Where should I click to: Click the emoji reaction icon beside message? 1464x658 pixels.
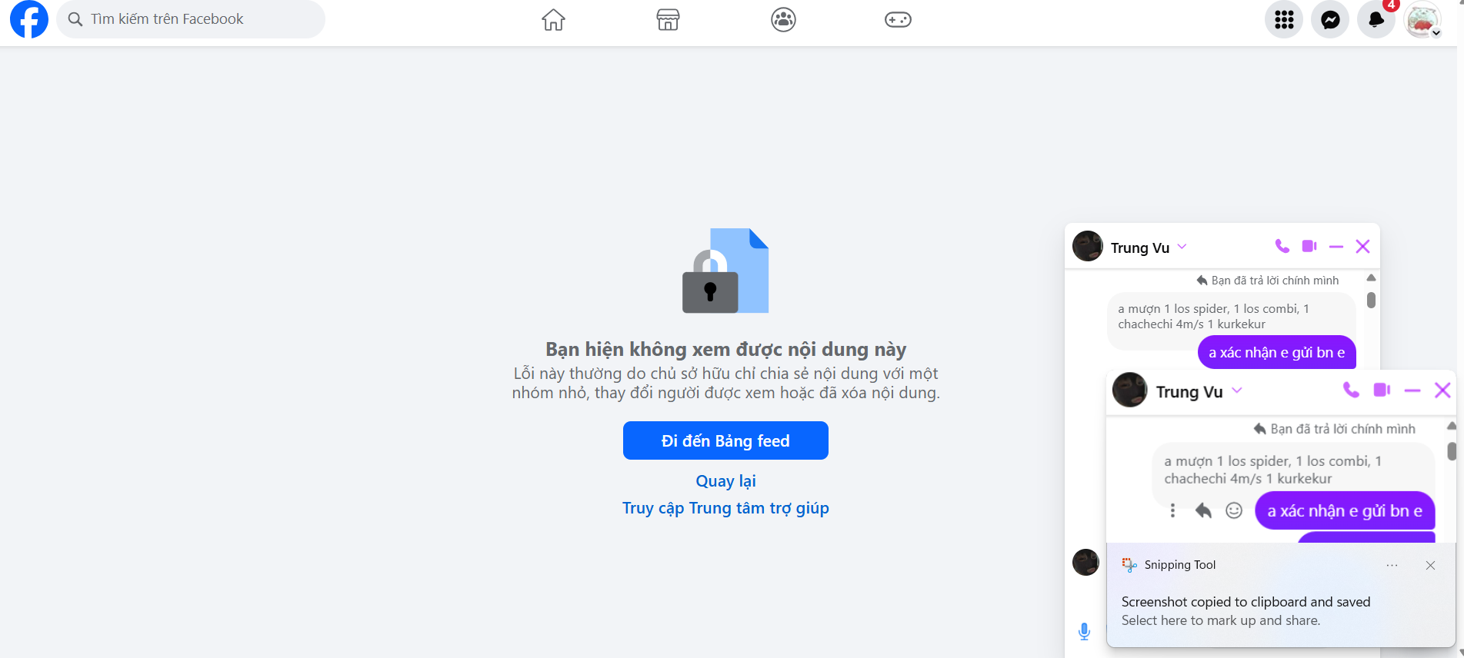point(1234,510)
